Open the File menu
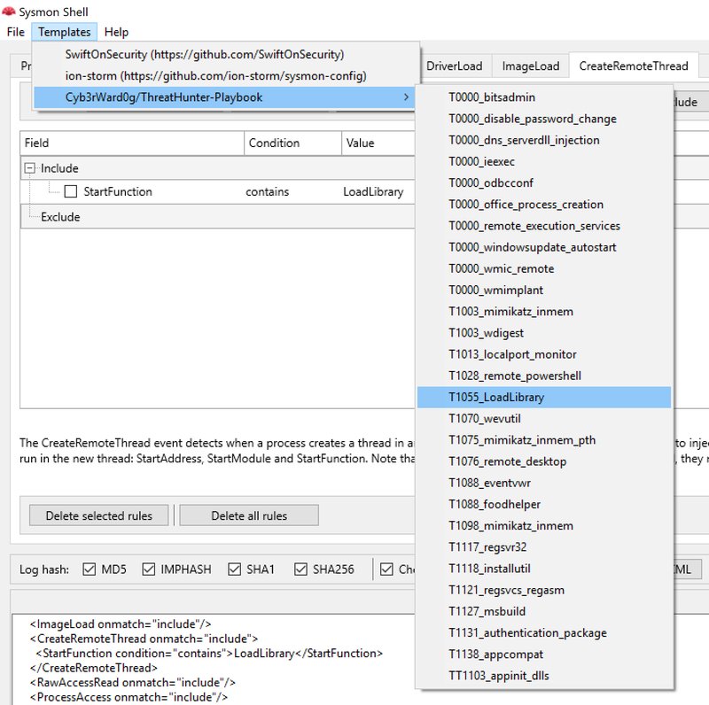Screen dimensions: 709x705 tap(15, 31)
